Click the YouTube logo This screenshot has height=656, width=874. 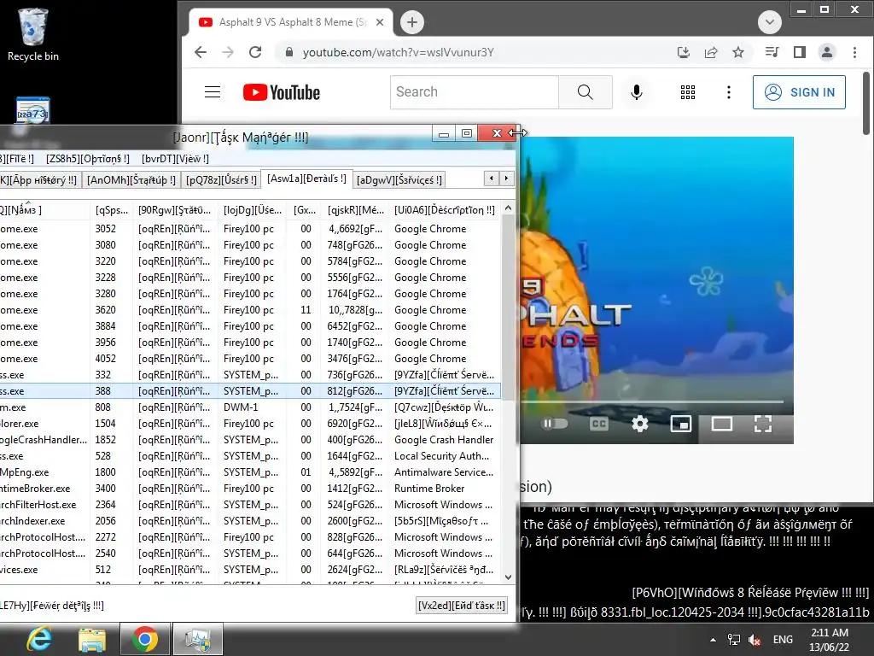point(282,92)
